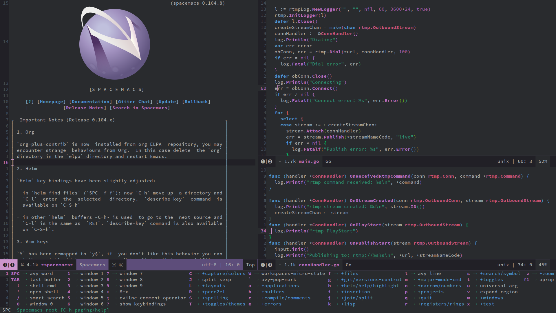Click window number 2 badge on main.go modeline
556x313 pixels.
[270, 161]
